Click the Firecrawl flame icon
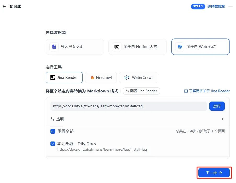 coord(93,77)
